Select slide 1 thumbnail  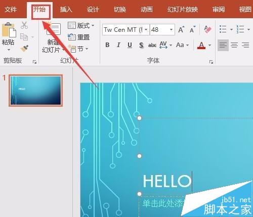(35, 91)
